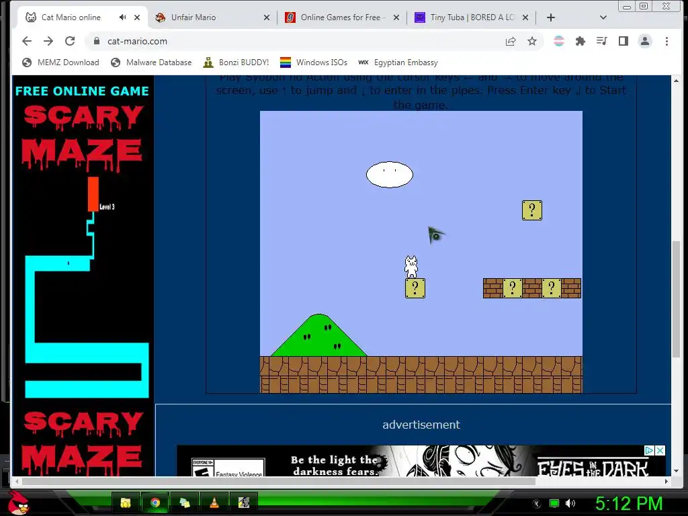Click the Eyes in the Dark advertisement
Image resolution: width=688 pixels, height=516 pixels.
(421, 461)
